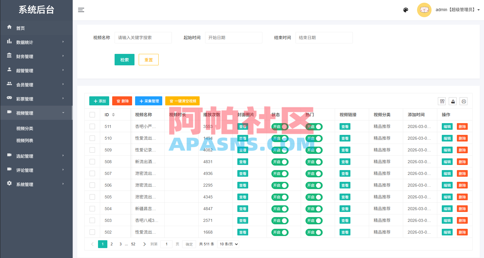Viewport: 484px width, 258px height.
Task: Open column filter grid icon
Action: coord(442,101)
